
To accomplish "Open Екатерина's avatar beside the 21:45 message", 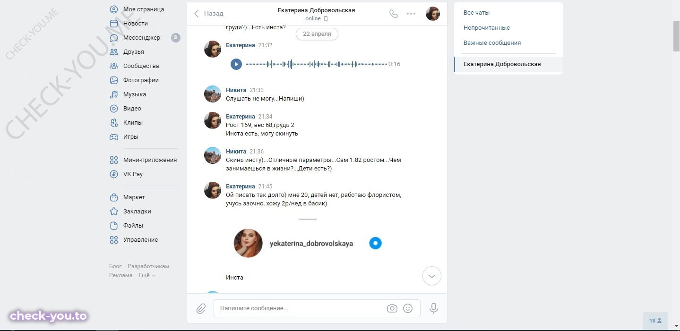I will [x=213, y=190].
